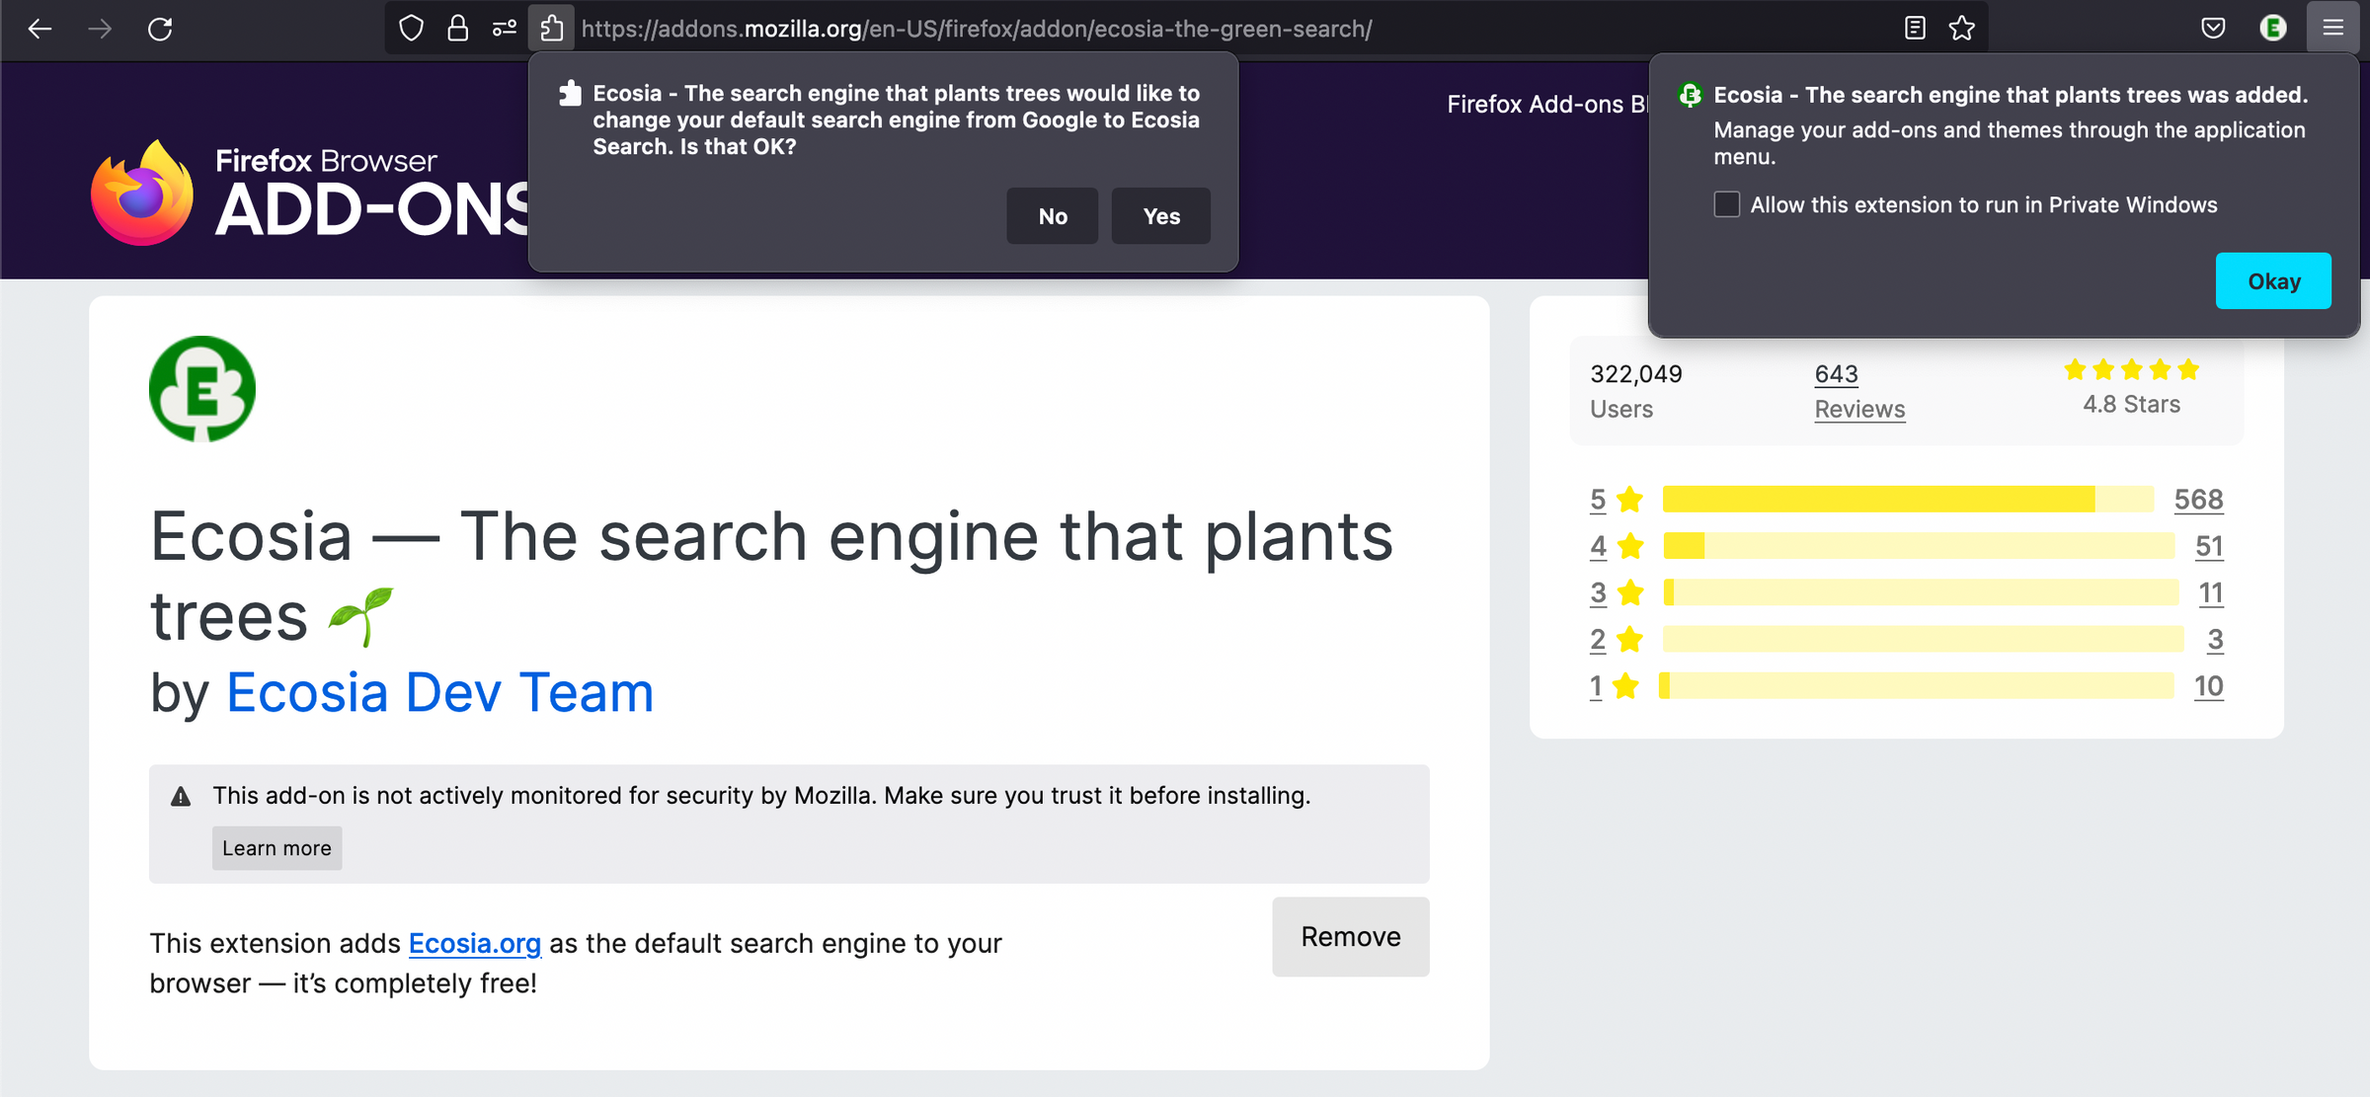Viewport: 2370px width, 1097px height.
Task: Open the 643 Reviews link
Action: pos(1857,391)
